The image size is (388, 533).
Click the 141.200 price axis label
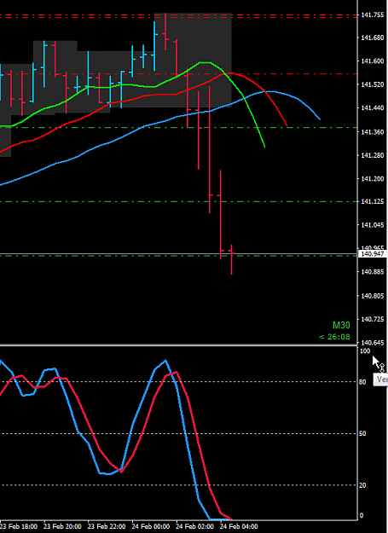(x=373, y=179)
